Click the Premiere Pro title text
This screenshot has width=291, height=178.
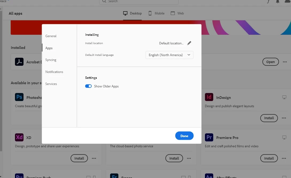[227, 138]
